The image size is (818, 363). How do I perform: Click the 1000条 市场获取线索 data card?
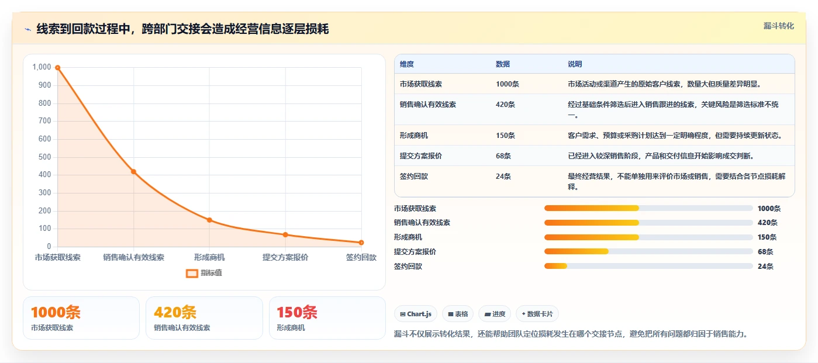click(x=81, y=318)
